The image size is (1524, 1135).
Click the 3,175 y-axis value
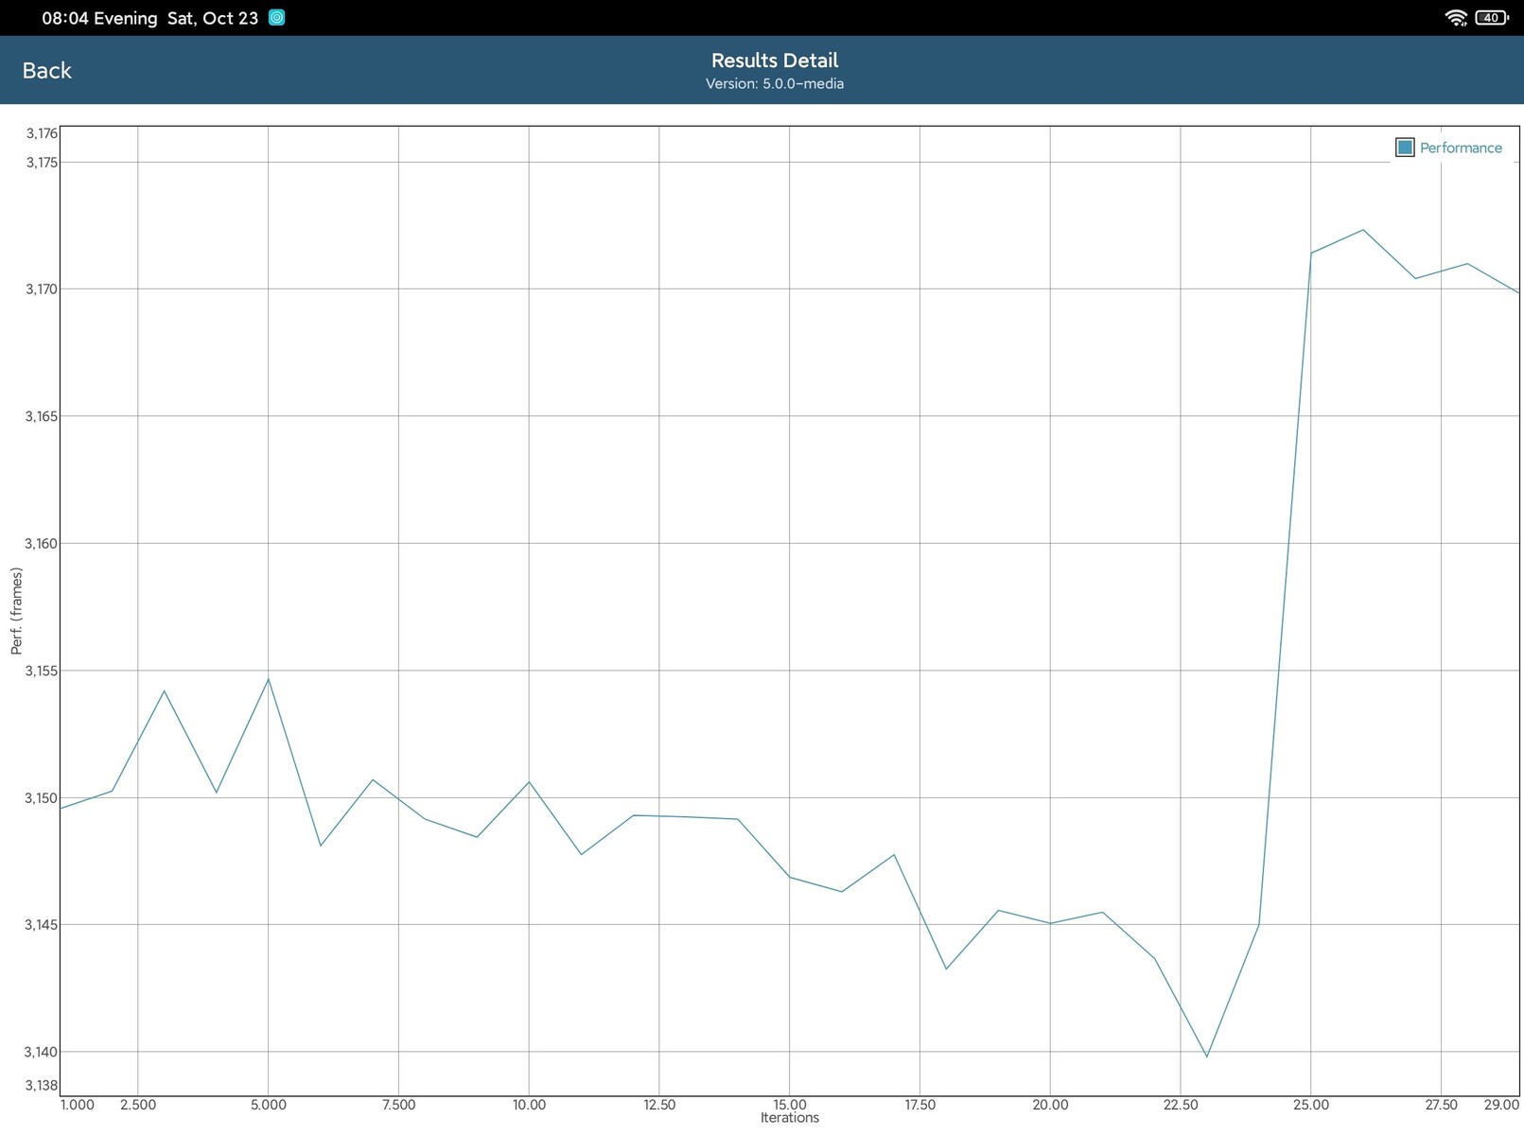point(42,163)
